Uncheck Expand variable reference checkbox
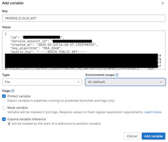The image size is (168, 142). coord(4,119)
